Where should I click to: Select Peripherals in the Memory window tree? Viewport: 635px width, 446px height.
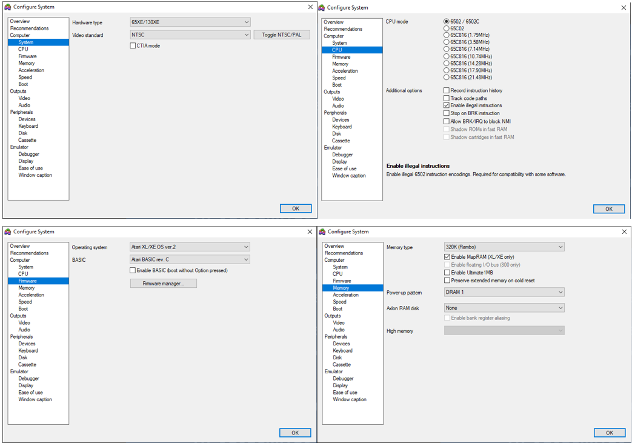click(336, 337)
